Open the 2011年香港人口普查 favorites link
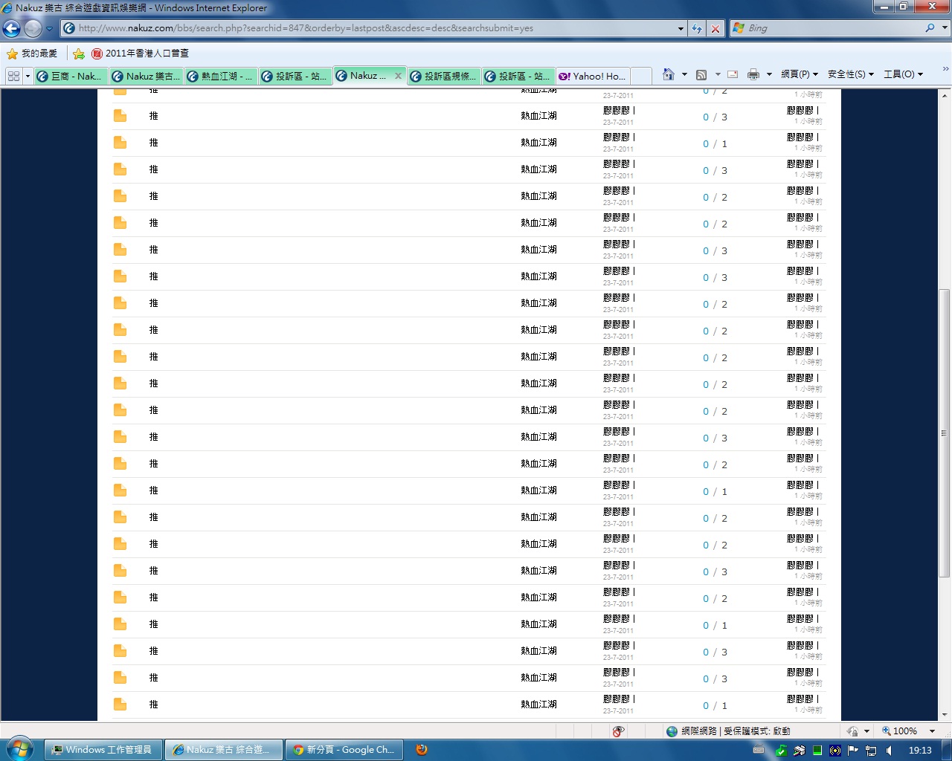The image size is (952, 761). (x=140, y=54)
